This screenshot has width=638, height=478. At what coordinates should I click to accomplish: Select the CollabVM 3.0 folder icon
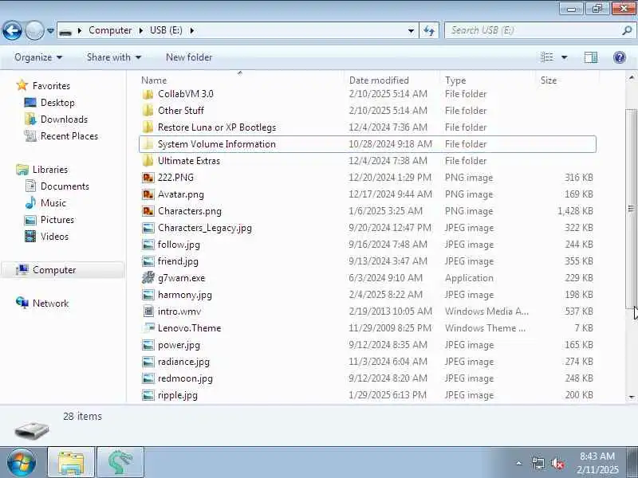[148, 94]
